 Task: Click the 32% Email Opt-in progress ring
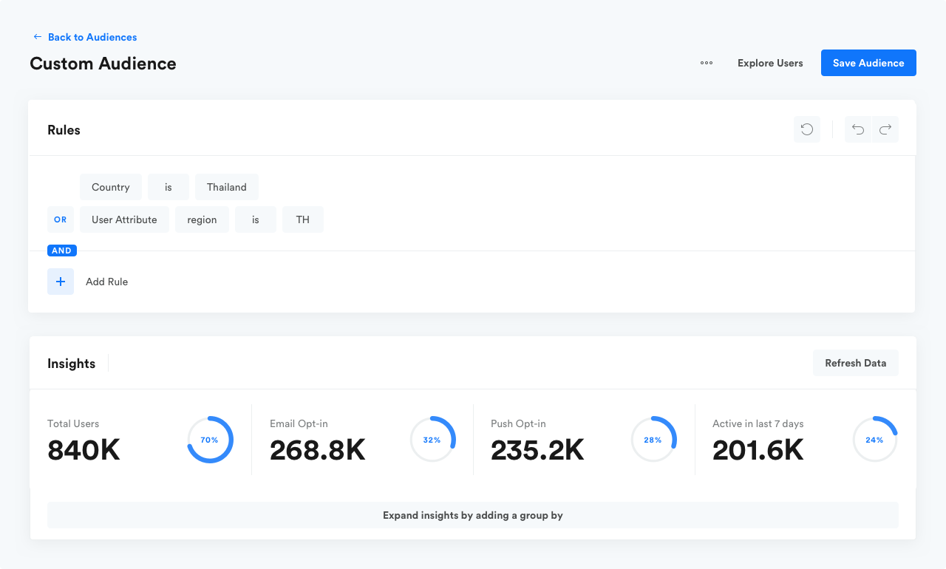[x=432, y=440]
